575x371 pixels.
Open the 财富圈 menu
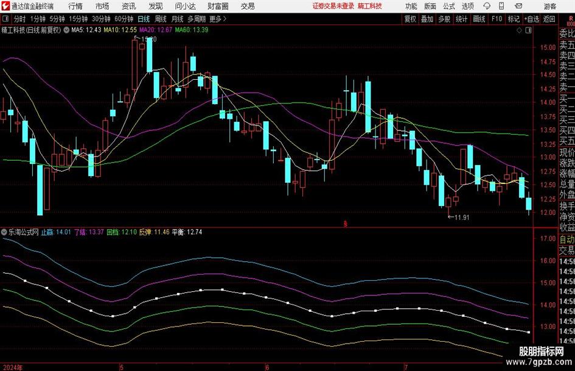pyautogui.click(x=218, y=6)
